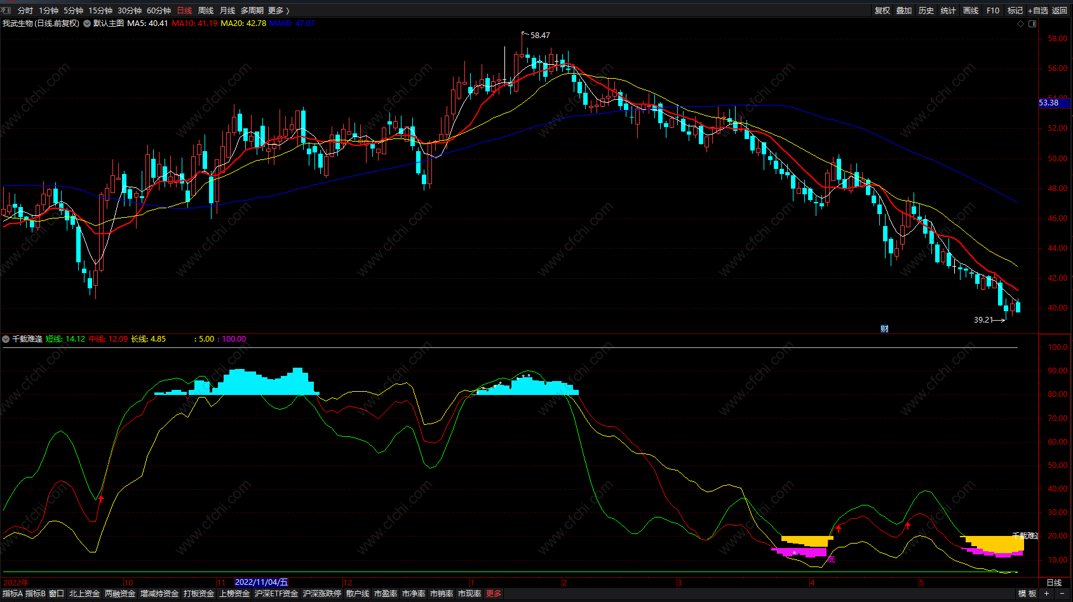Open the 默认主图 main chart dropdown
The width and height of the screenshot is (1073, 602).
87,23
